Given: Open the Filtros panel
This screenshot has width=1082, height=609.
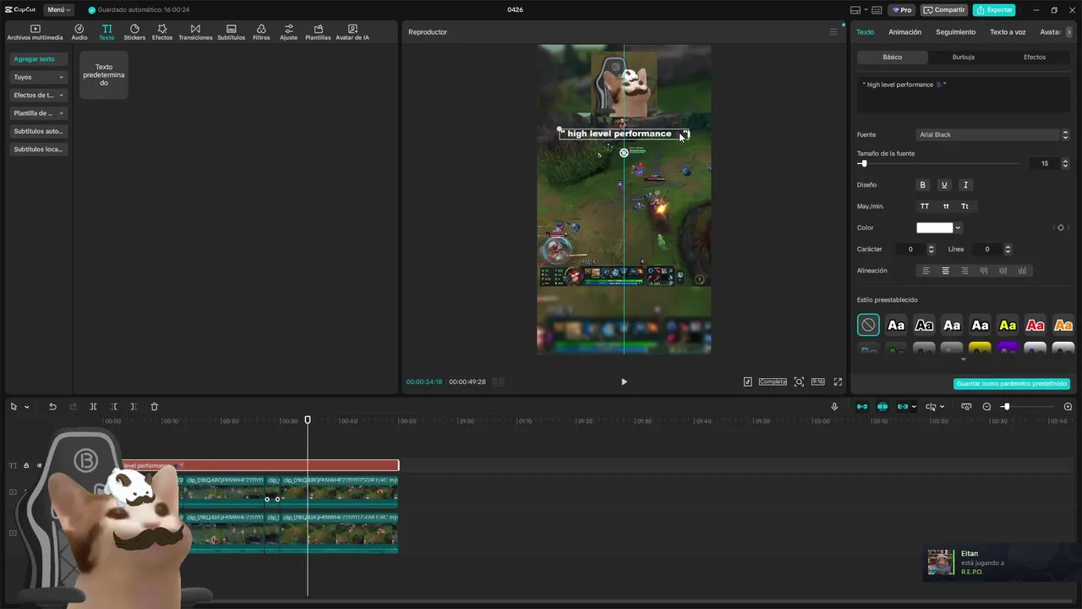Looking at the screenshot, I should pos(261,33).
